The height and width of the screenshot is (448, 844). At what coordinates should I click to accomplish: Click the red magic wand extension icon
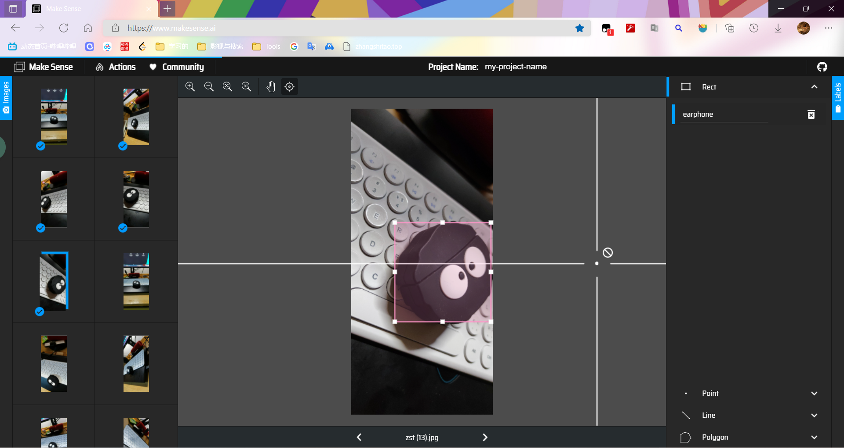click(630, 28)
